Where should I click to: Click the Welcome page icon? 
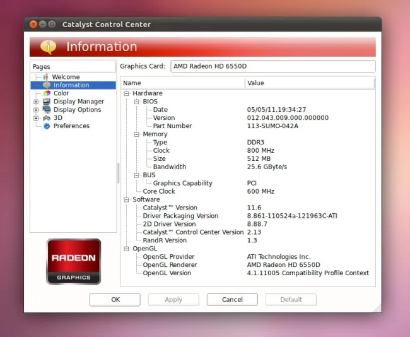pyautogui.click(x=46, y=77)
